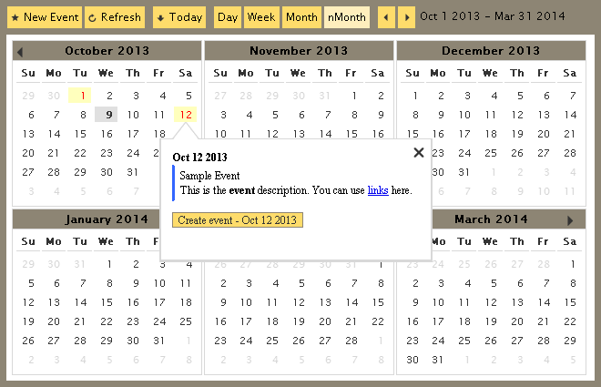This screenshot has height=387, width=601.
Task: Navigate back using October 2013 header arrow
Action: click(20, 52)
